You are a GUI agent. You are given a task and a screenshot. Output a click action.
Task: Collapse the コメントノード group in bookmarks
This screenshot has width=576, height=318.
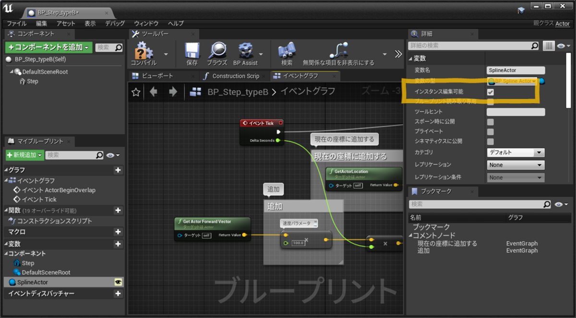(x=410, y=236)
